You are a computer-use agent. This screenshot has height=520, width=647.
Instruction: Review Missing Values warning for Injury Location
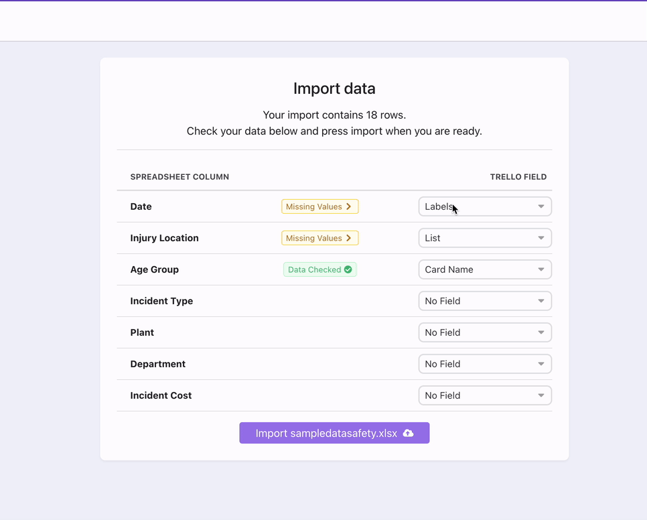[319, 238]
